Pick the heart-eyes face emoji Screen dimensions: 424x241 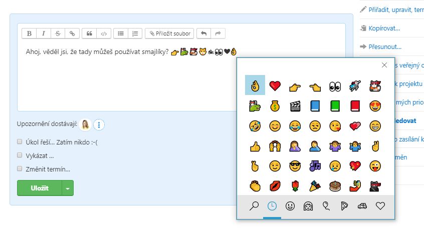[375, 106]
